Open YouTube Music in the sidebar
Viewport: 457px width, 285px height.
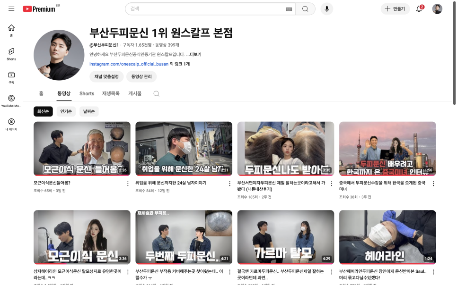pyautogui.click(x=11, y=101)
